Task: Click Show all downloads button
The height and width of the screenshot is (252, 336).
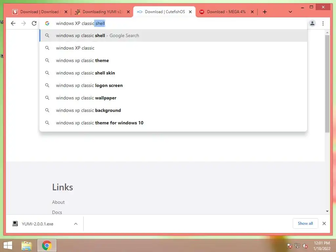Action: coord(305,223)
